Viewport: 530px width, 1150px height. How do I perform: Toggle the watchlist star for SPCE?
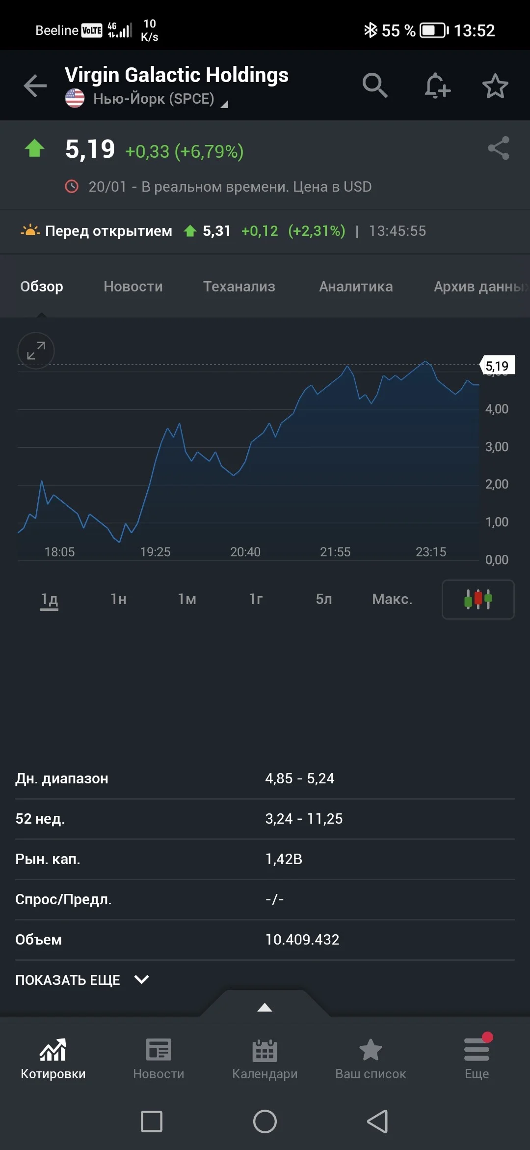[x=495, y=86]
